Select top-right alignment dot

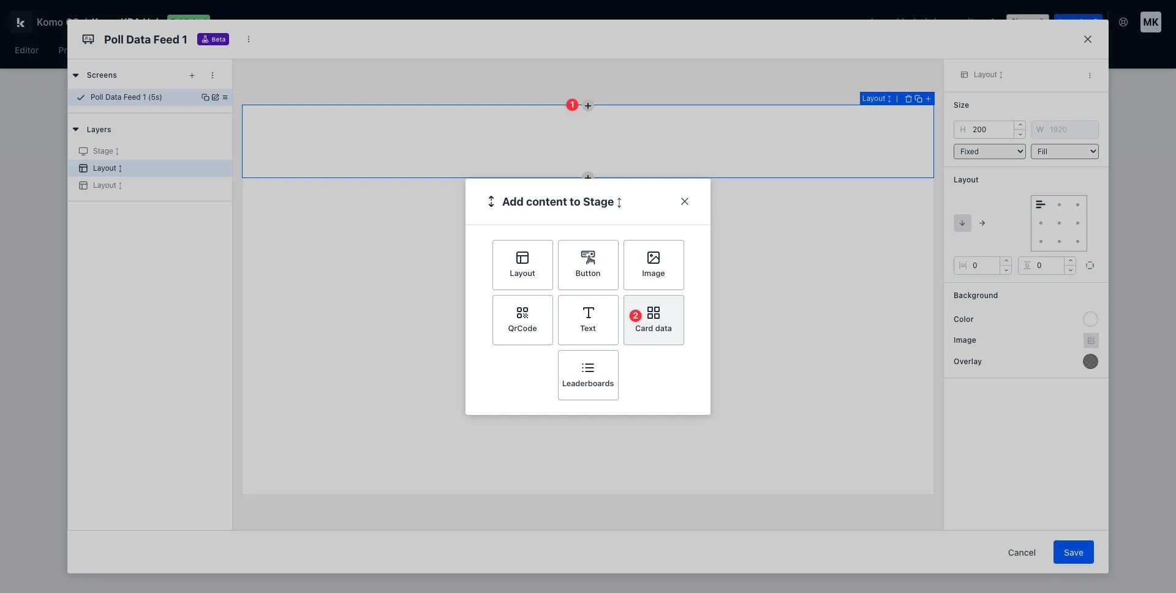click(1077, 204)
